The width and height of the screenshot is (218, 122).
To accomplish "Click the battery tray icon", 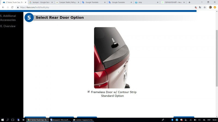I will point(195,120).
